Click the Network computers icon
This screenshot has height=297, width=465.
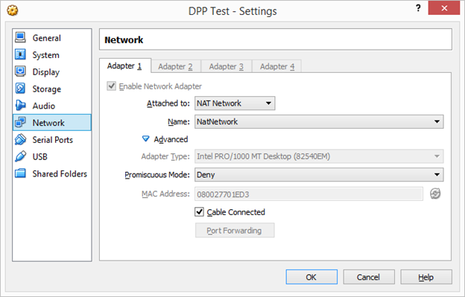point(20,122)
